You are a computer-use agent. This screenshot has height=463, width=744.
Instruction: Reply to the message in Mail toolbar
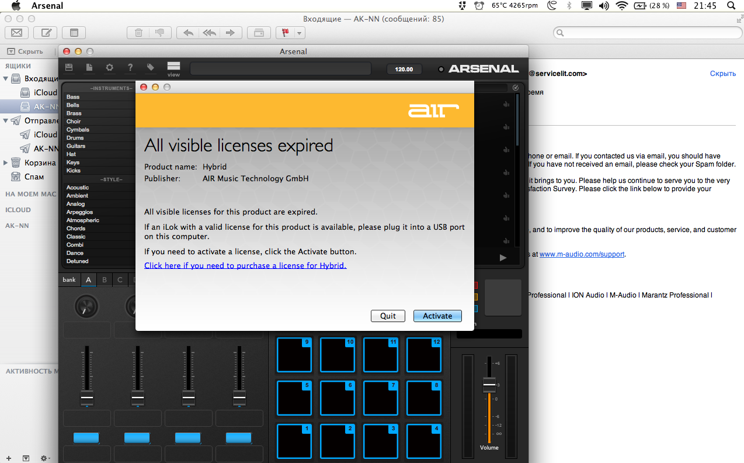tap(187, 33)
